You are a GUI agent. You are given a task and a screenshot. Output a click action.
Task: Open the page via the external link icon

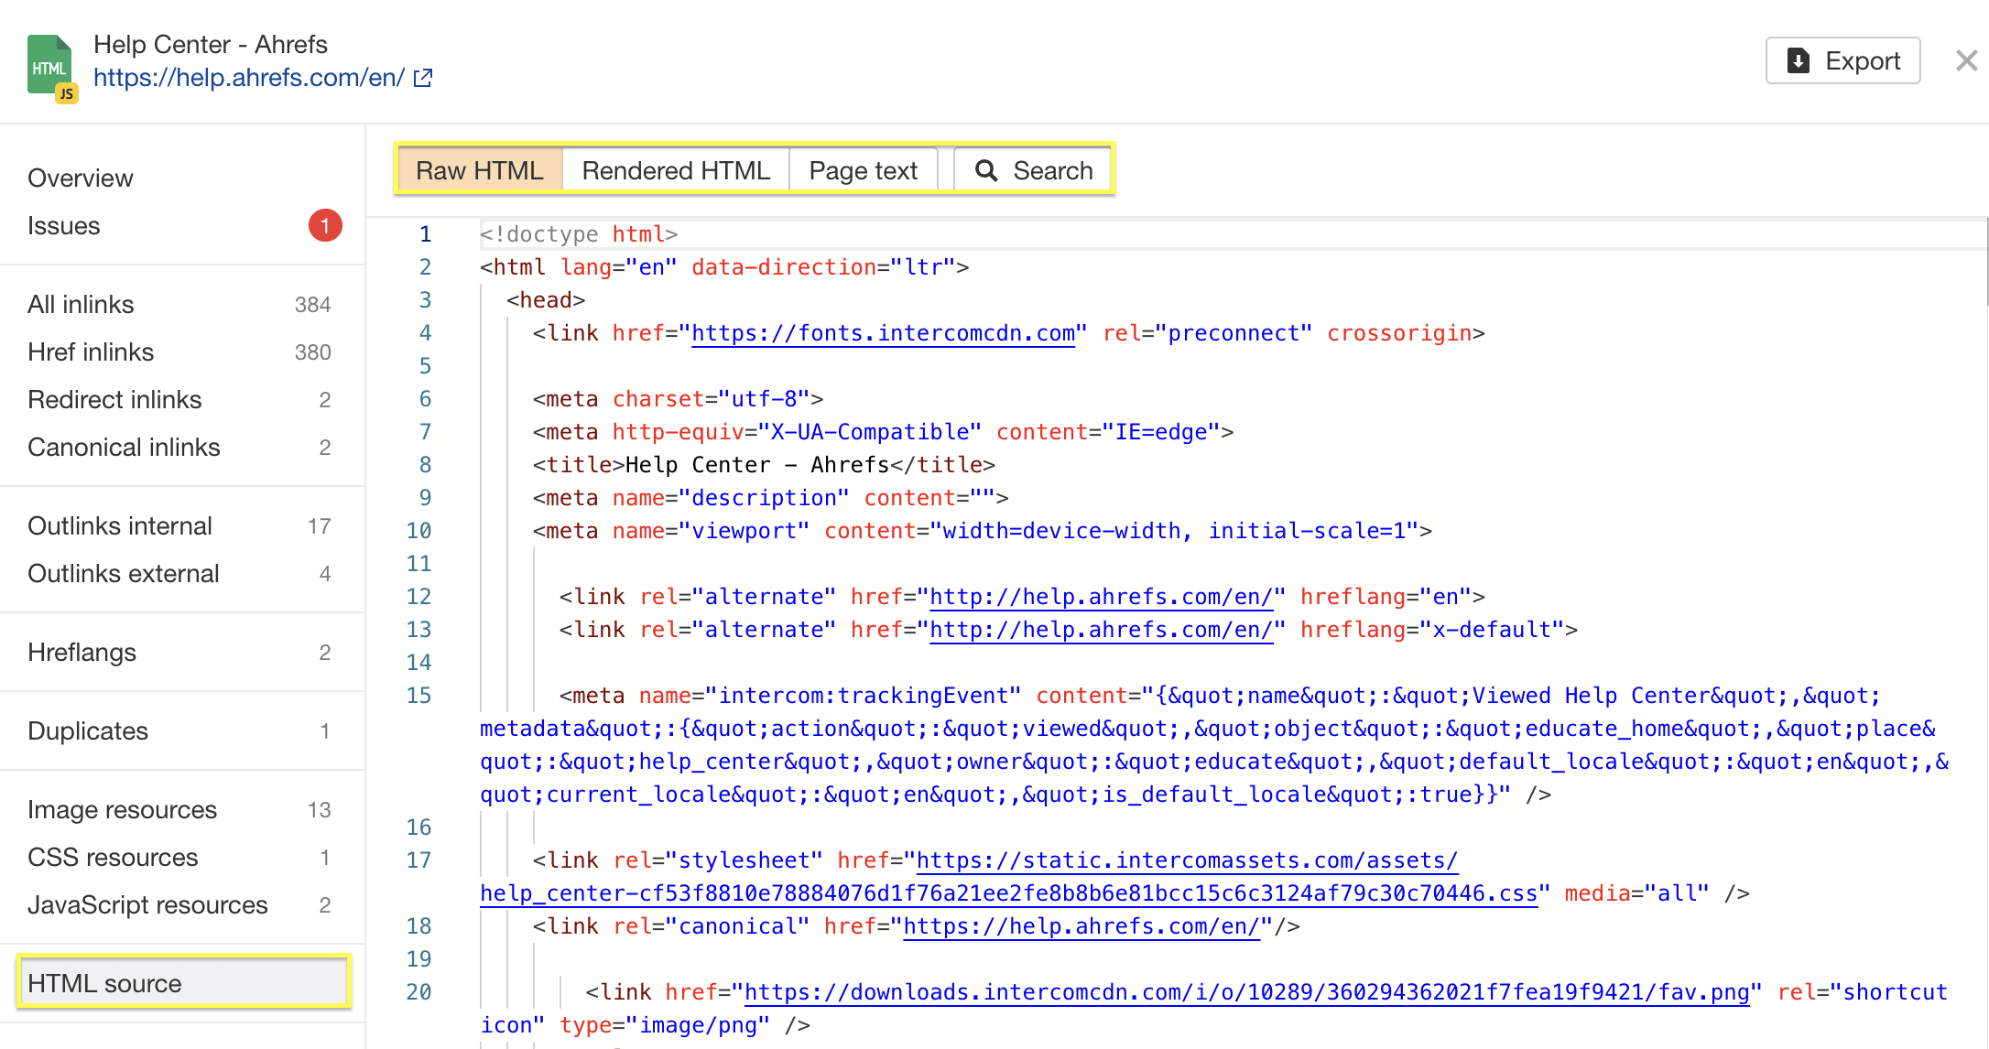click(422, 78)
